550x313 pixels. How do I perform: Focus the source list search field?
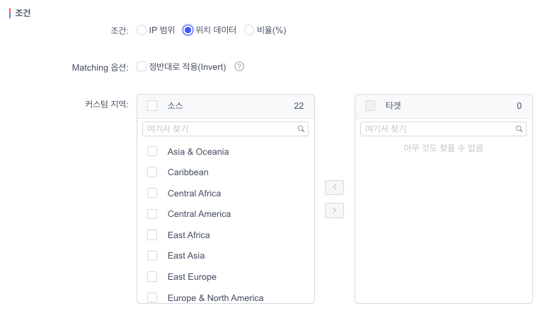point(225,129)
